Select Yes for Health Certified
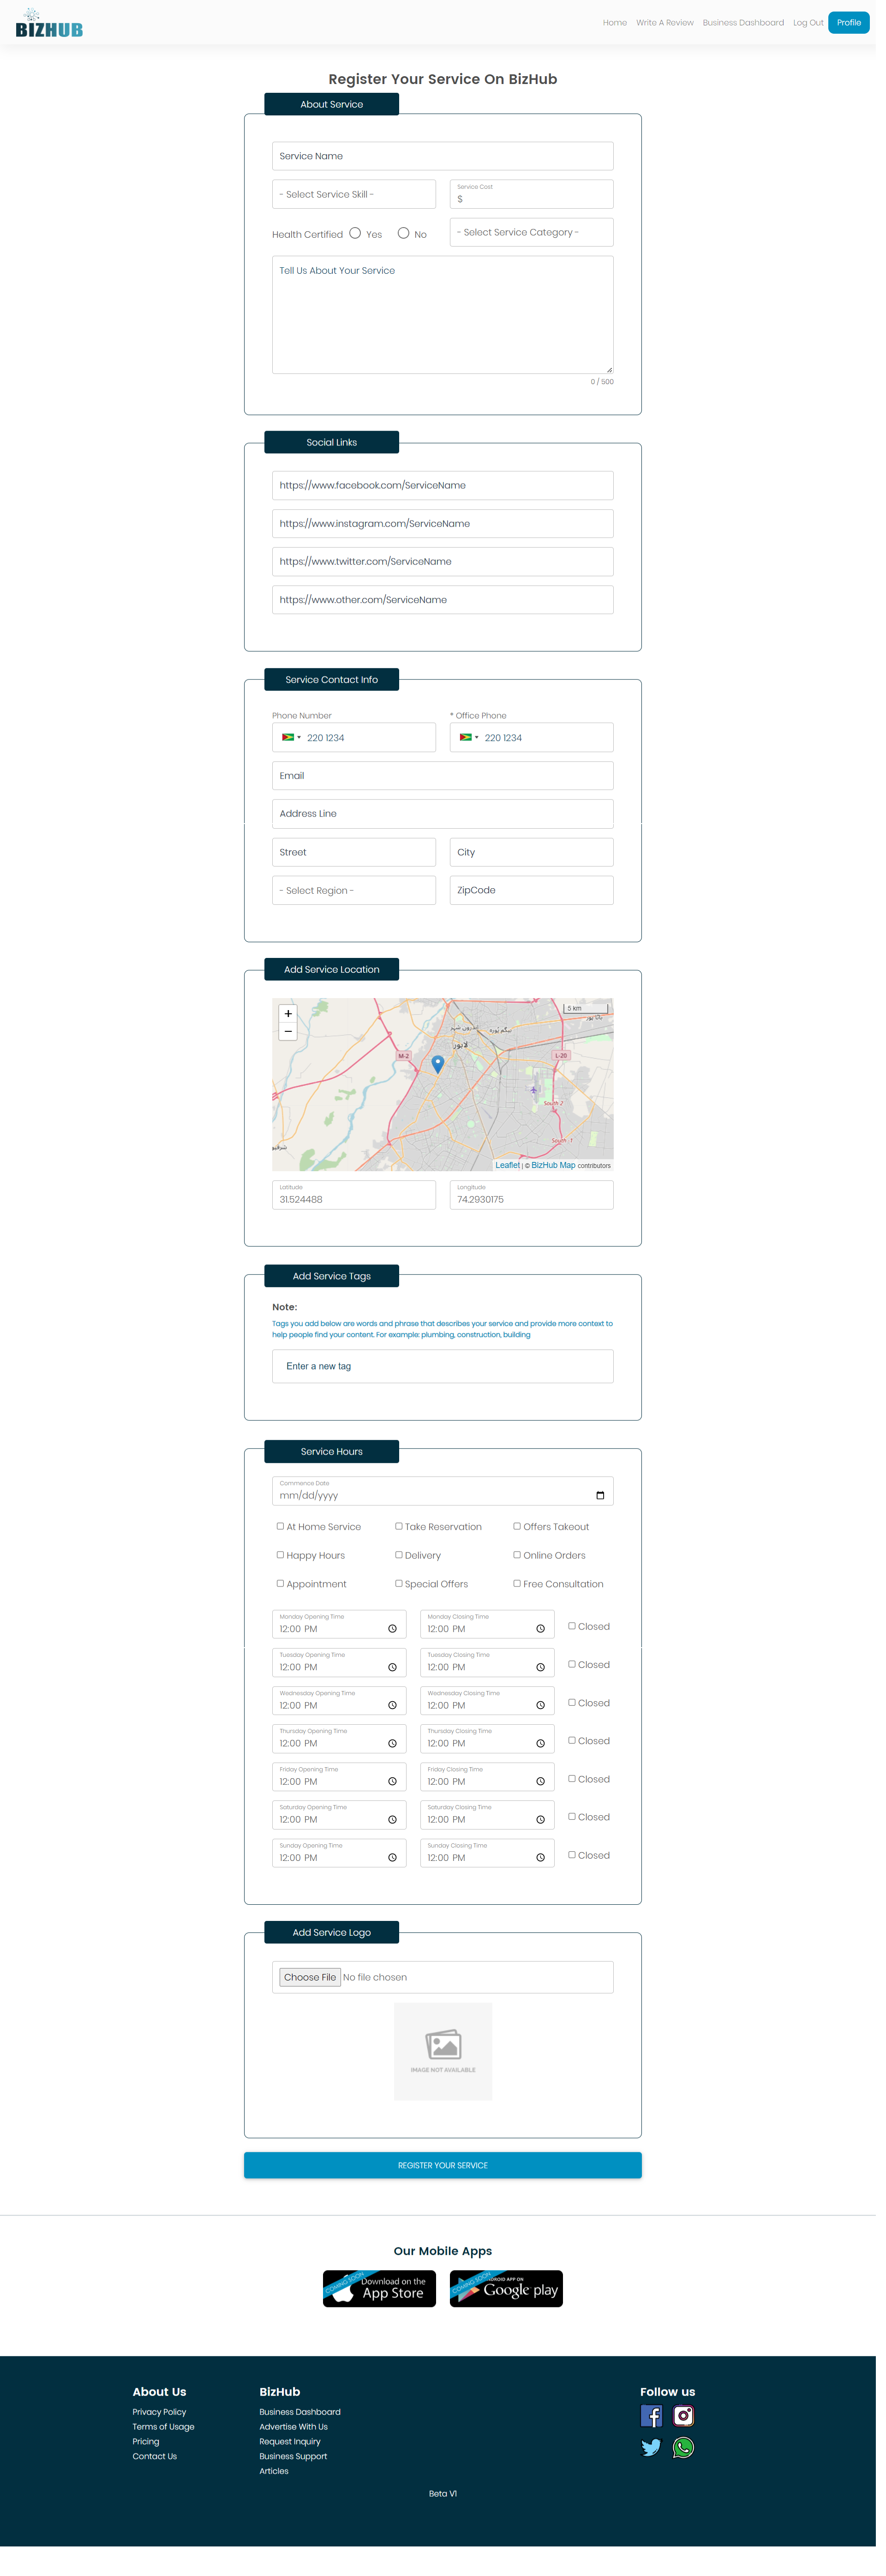 [x=355, y=233]
